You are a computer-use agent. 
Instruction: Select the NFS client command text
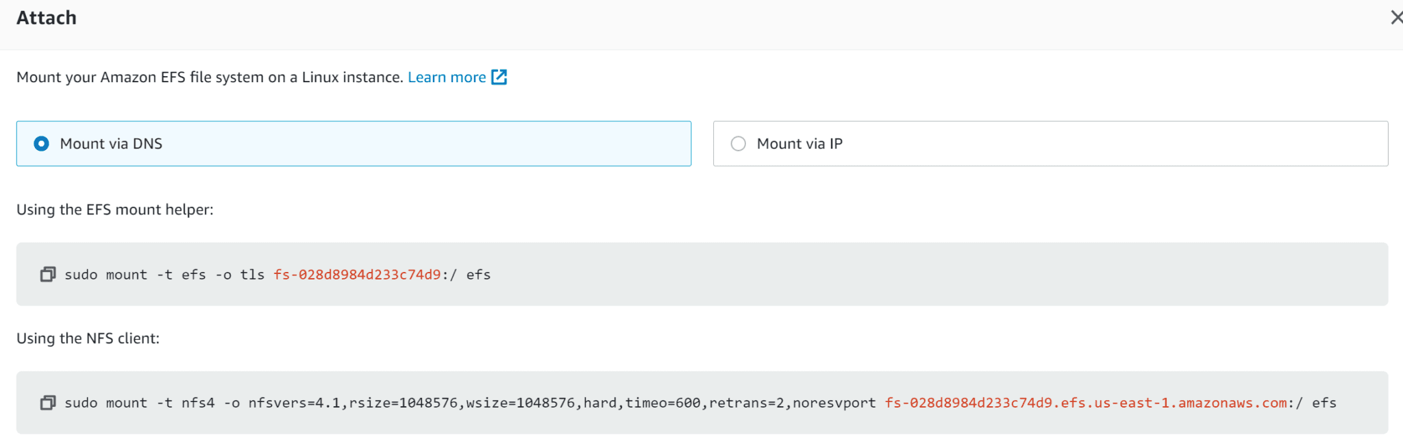pos(699,403)
